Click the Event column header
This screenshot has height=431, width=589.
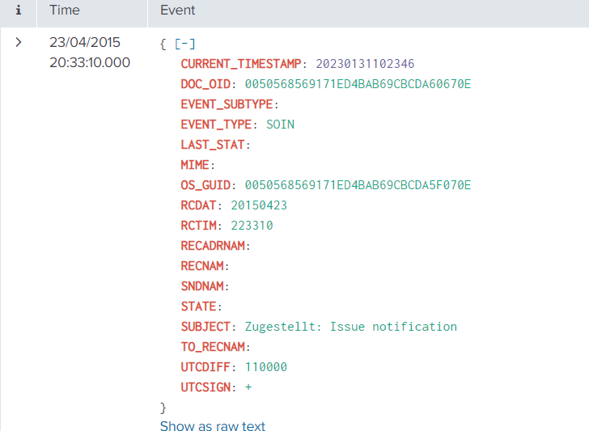(x=178, y=11)
